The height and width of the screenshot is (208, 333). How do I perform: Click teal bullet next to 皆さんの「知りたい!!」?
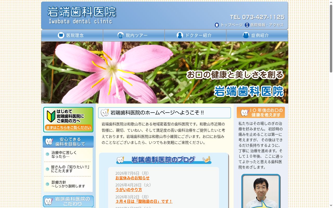point(47,169)
